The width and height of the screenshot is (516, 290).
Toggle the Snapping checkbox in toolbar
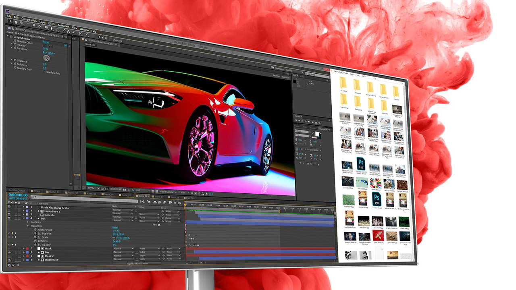pyautogui.click(x=111, y=39)
